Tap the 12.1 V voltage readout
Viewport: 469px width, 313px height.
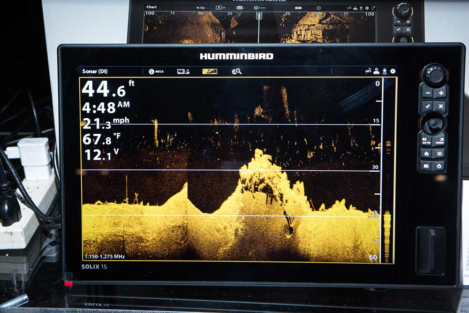(x=101, y=154)
